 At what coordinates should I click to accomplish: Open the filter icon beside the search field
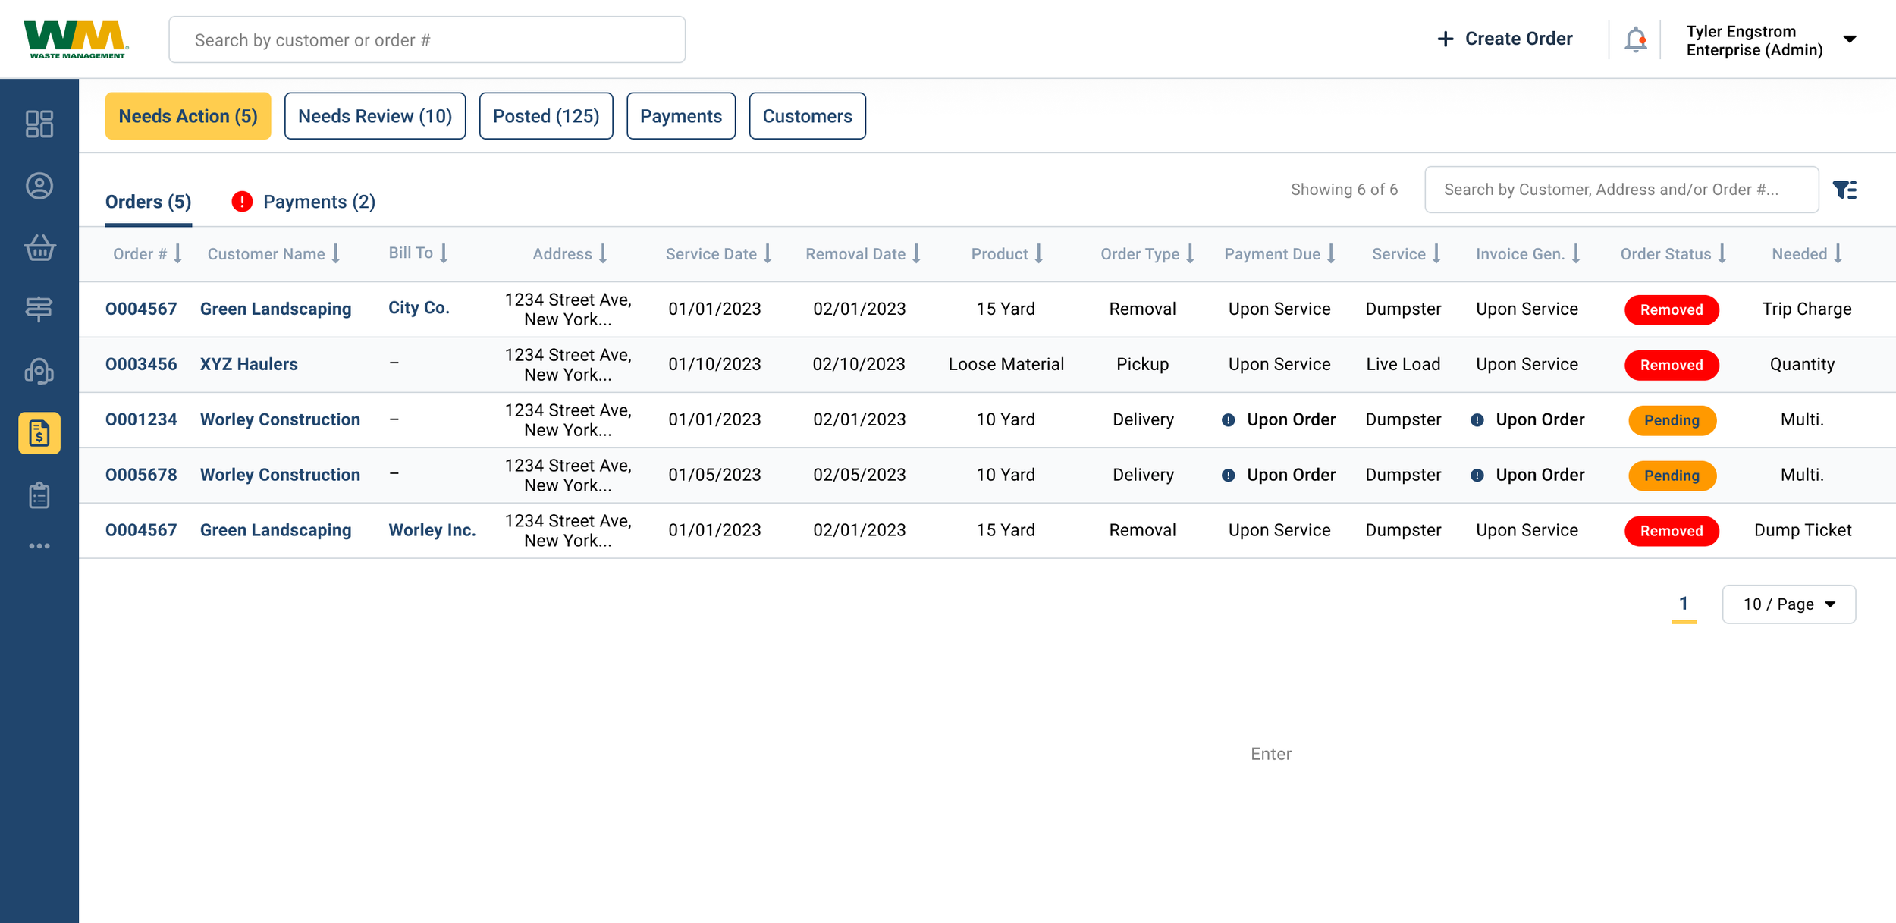pyautogui.click(x=1846, y=189)
